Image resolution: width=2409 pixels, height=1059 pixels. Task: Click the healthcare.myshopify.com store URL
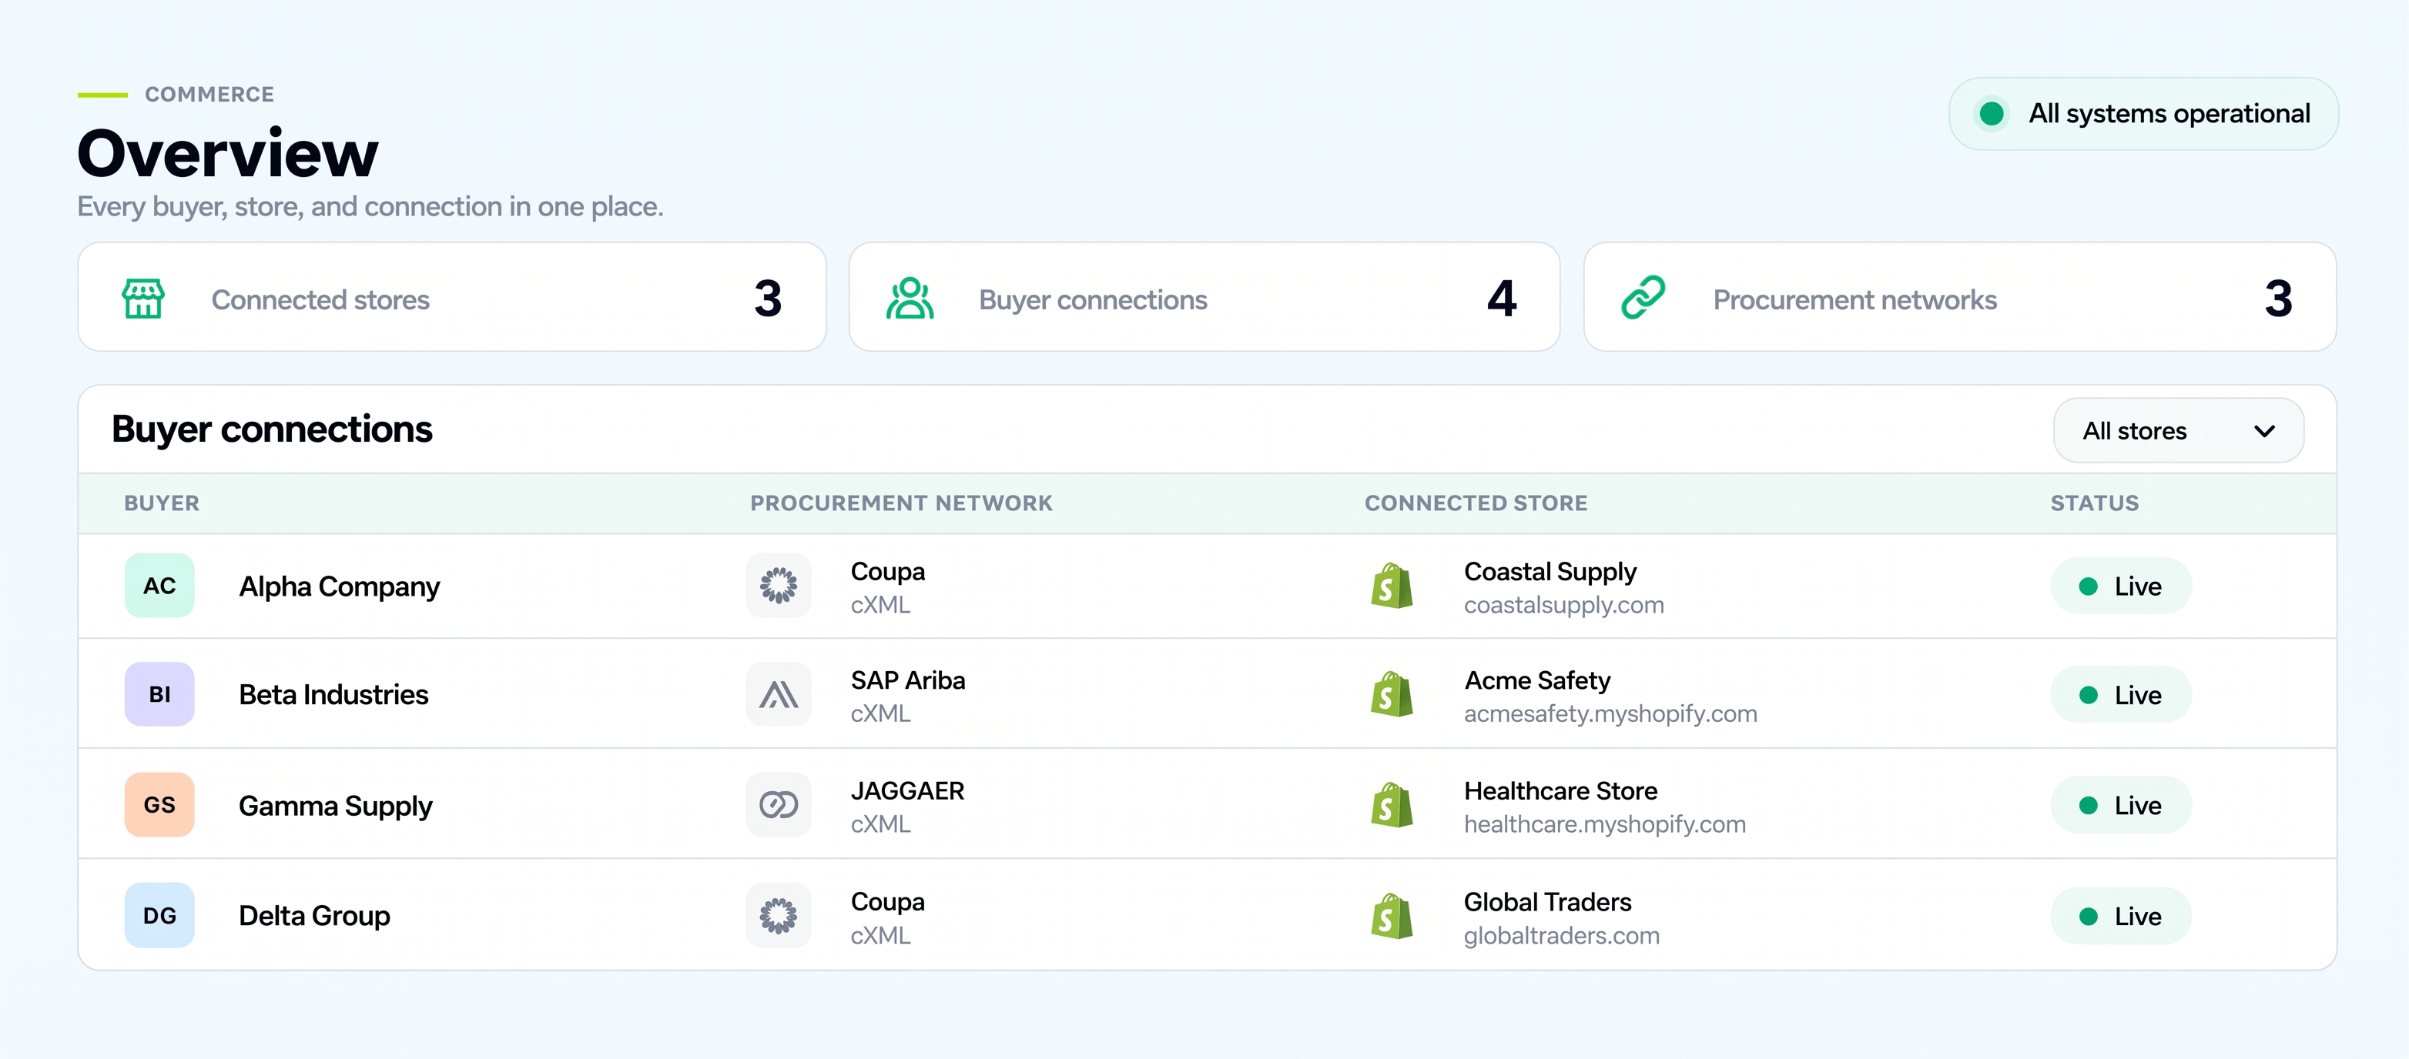tap(1605, 824)
